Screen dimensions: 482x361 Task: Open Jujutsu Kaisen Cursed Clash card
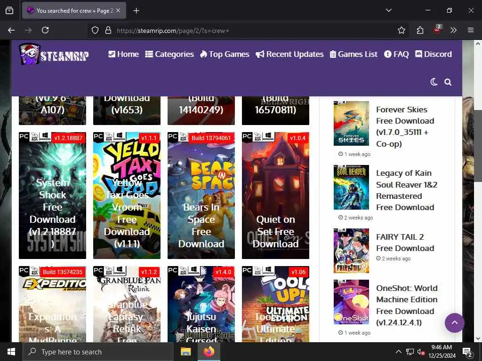click(201, 304)
